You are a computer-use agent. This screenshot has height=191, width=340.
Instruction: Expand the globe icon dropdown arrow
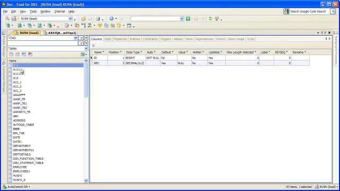pos(116,19)
